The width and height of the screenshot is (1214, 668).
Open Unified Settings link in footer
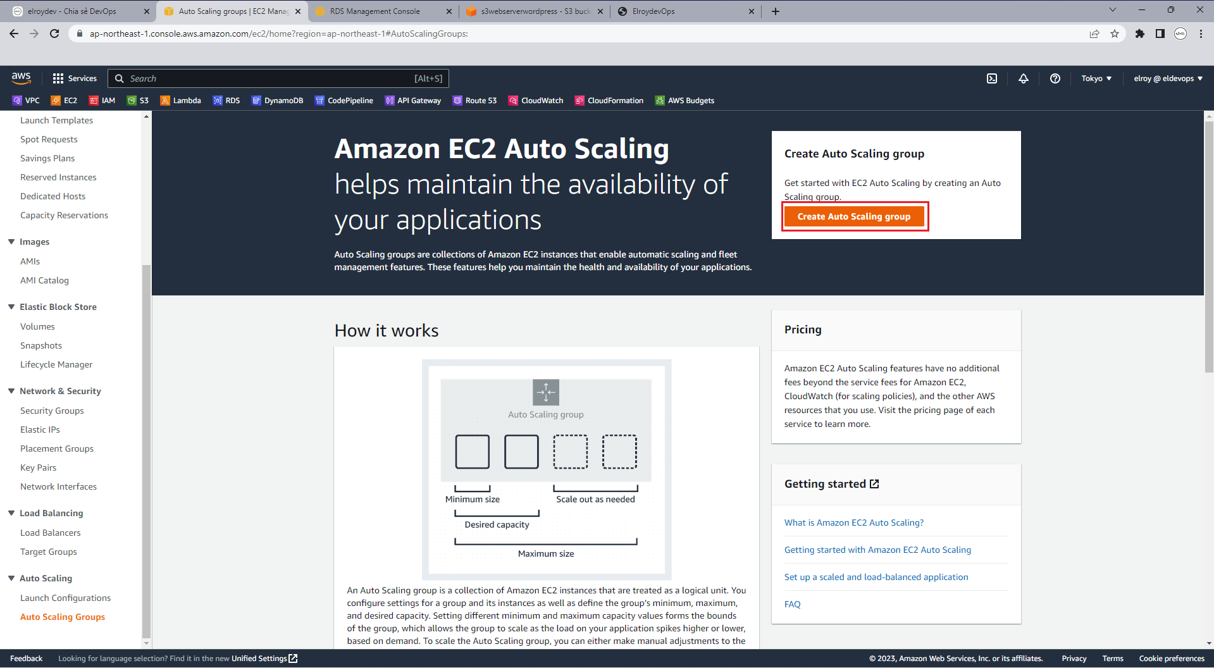pos(264,659)
